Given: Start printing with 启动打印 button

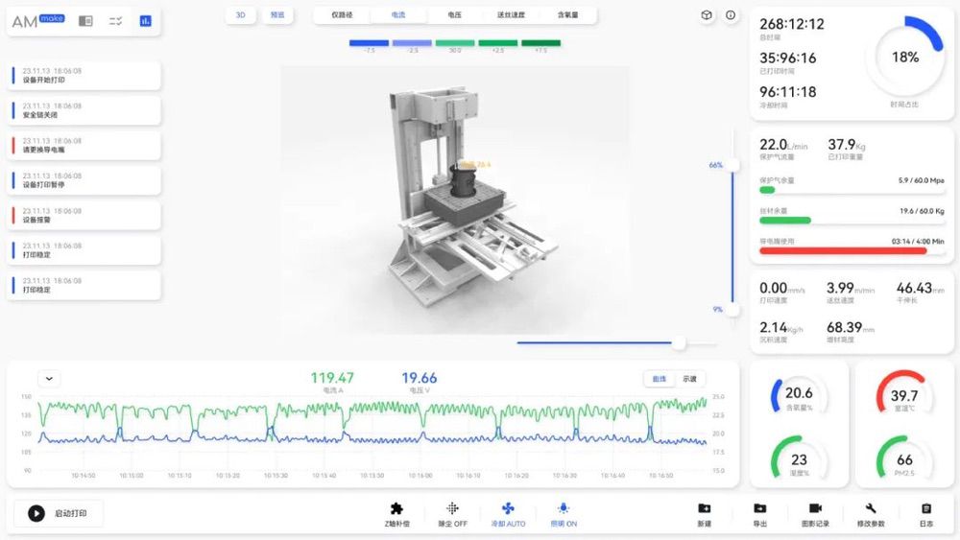Looking at the screenshot, I should 59,513.
